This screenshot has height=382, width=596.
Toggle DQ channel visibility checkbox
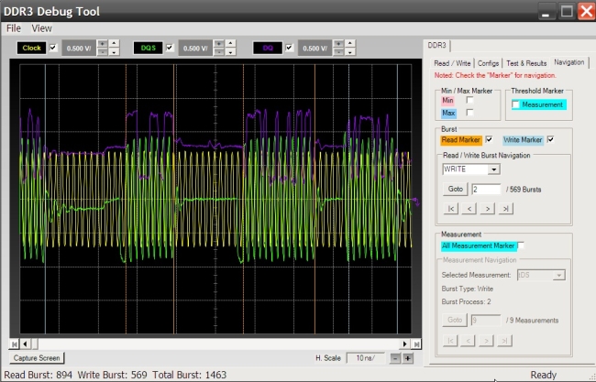(289, 48)
